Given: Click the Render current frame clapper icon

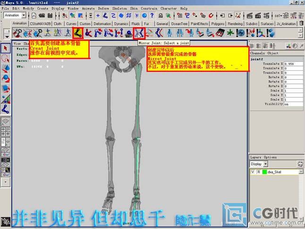Looking at the screenshot, I should click(x=250, y=16).
